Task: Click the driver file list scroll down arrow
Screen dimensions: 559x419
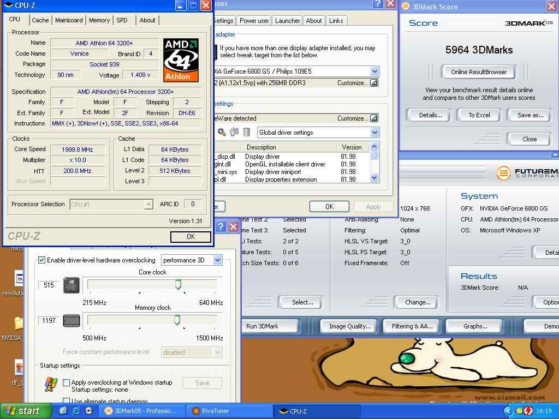Action: click(374, 178)
